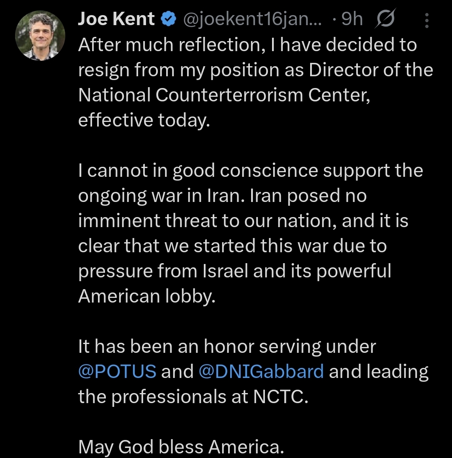Click the 'ongoing war in Iran' line
The image size is (452, 458).
coord(222,196)
